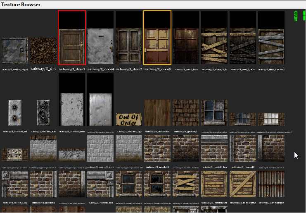Pick the brick strip with papered window

coord(15,155)
